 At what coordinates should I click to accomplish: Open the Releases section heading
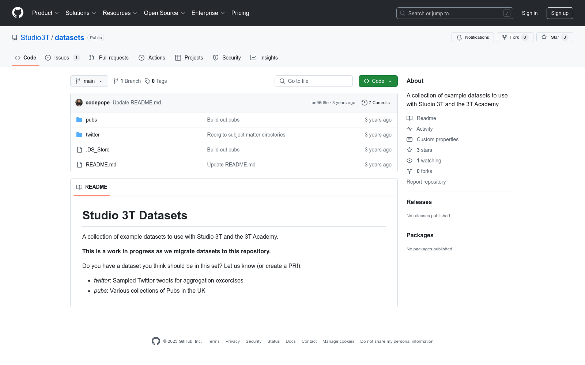(419, 202)
